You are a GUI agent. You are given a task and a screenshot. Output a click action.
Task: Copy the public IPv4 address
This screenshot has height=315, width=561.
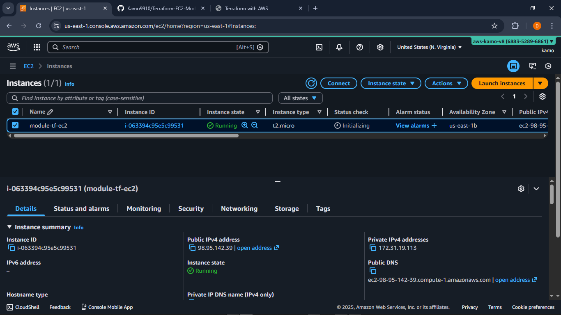(192, 248)
